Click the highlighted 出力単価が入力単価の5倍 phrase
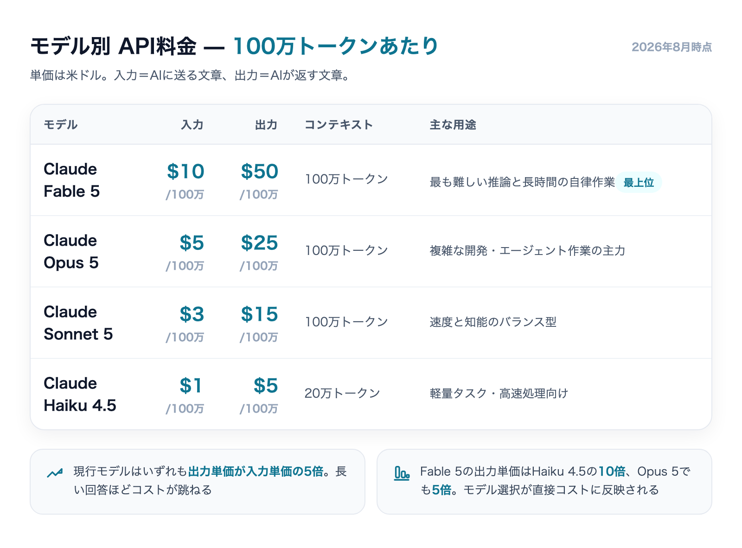Image resolution: width=742 pixels, height=548 pixels. (256, 472)
